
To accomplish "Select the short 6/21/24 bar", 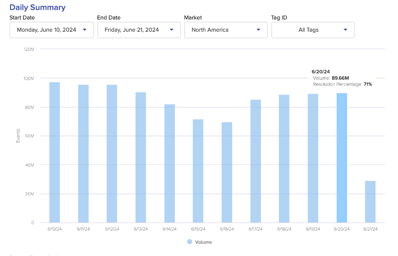I will point(370,202).
